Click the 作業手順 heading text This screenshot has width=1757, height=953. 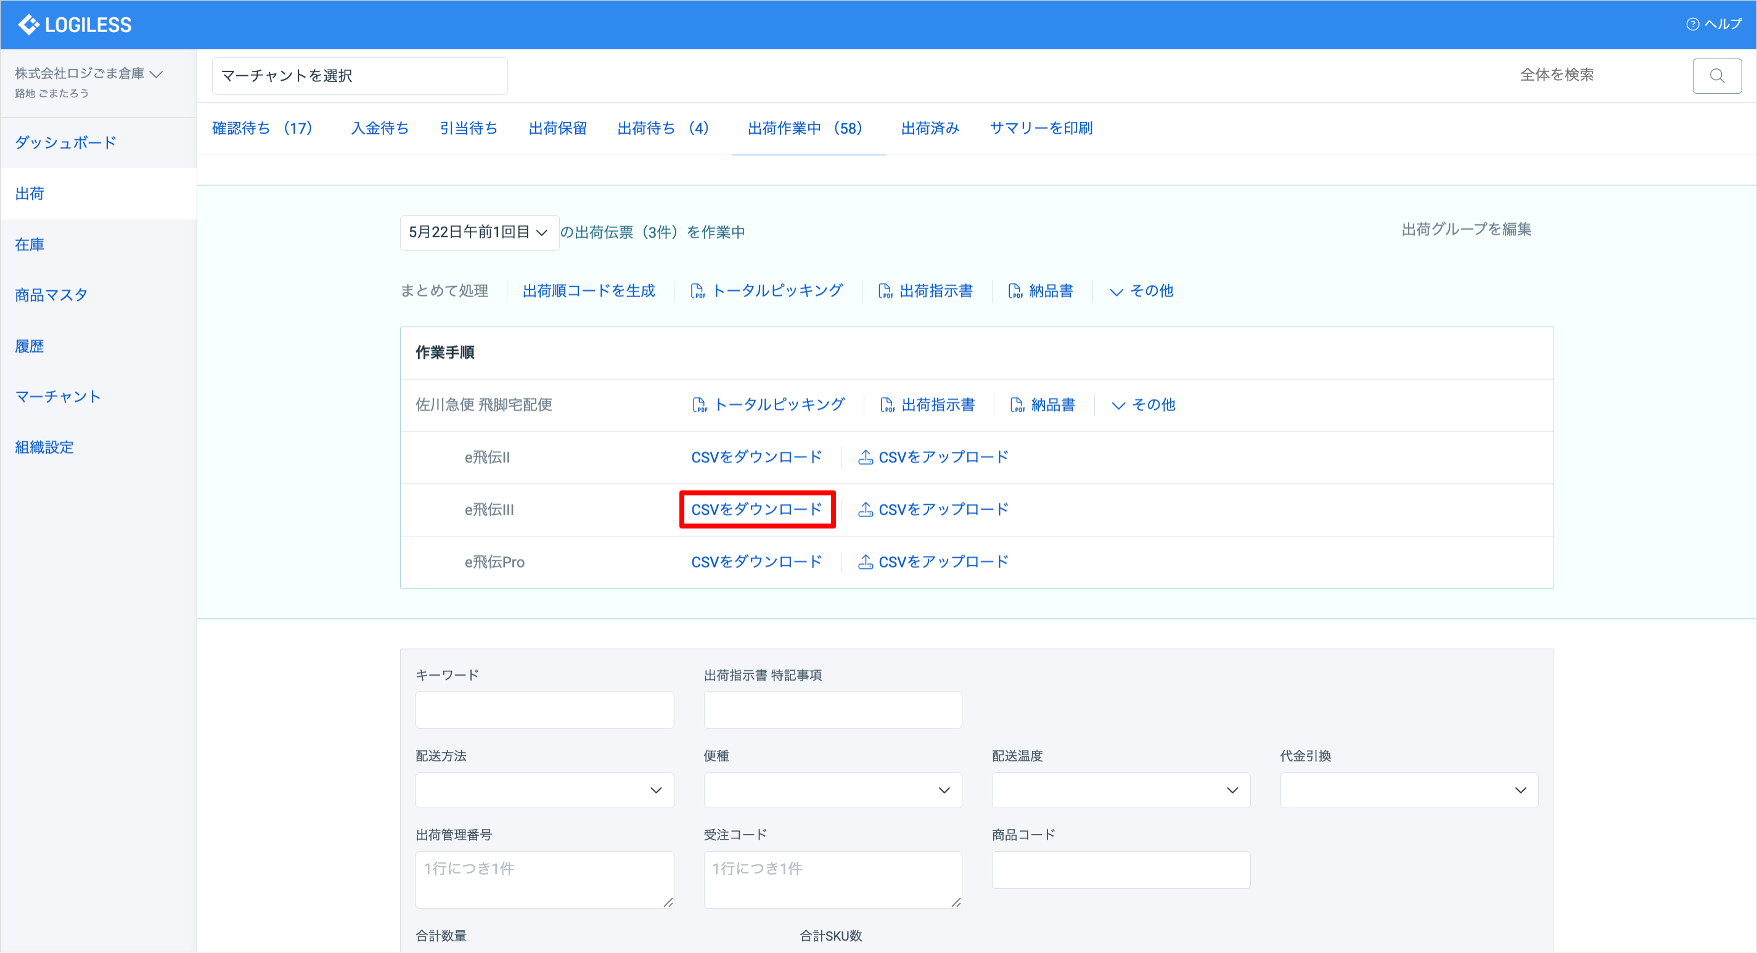(444, 353)
